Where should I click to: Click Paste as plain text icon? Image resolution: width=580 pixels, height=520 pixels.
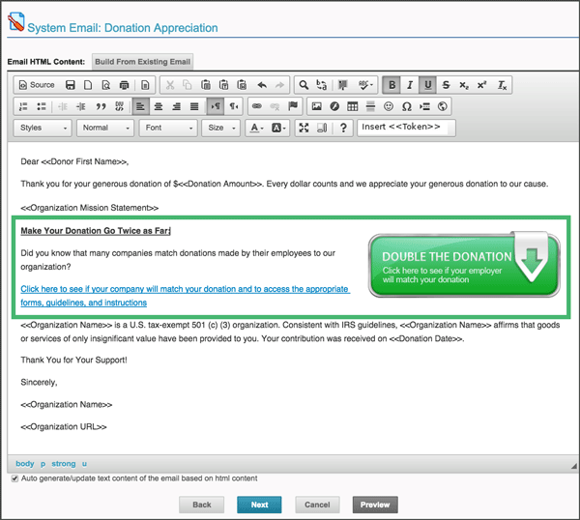[x=224, y=85]
